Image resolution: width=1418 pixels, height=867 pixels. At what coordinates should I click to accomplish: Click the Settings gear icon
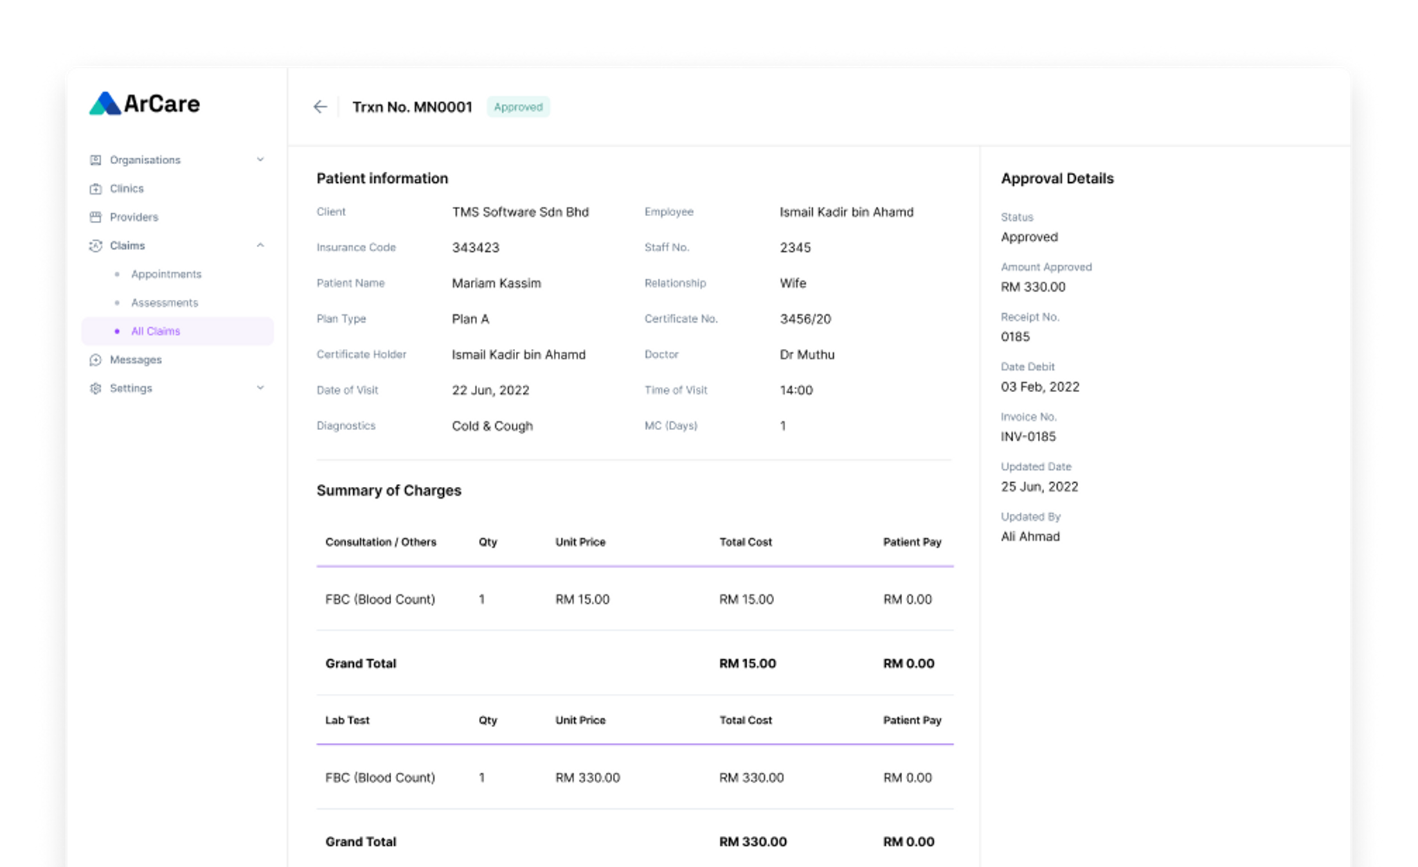click(x=96, y=388)
